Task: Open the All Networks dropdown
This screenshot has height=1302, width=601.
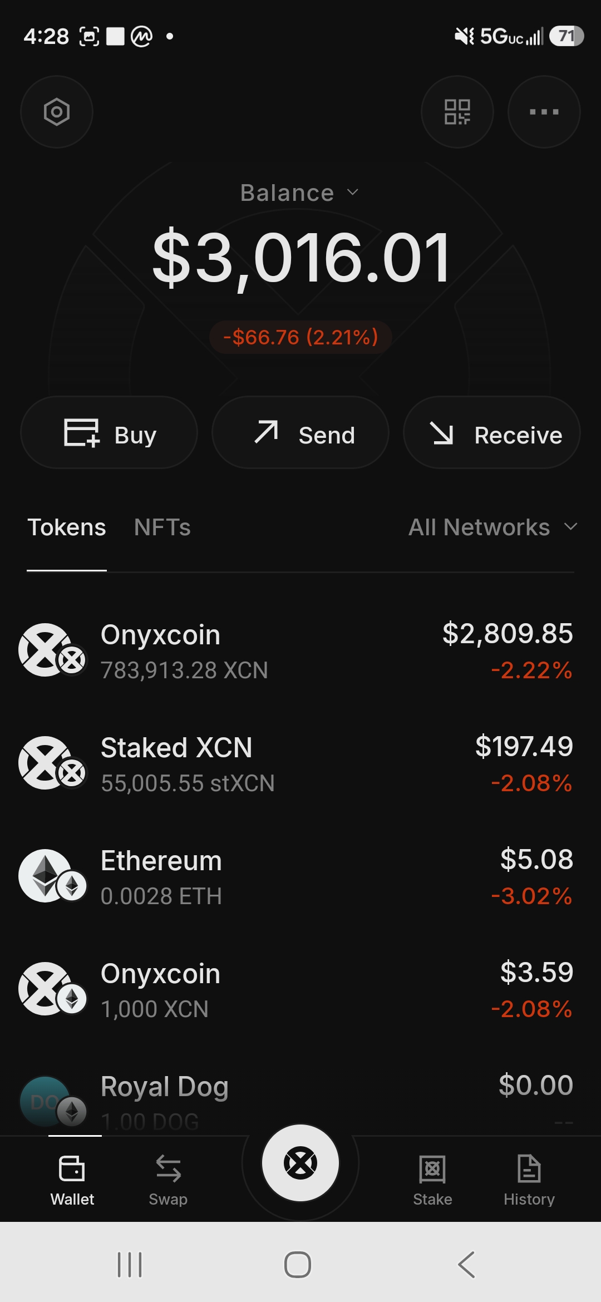Action: 493,527
